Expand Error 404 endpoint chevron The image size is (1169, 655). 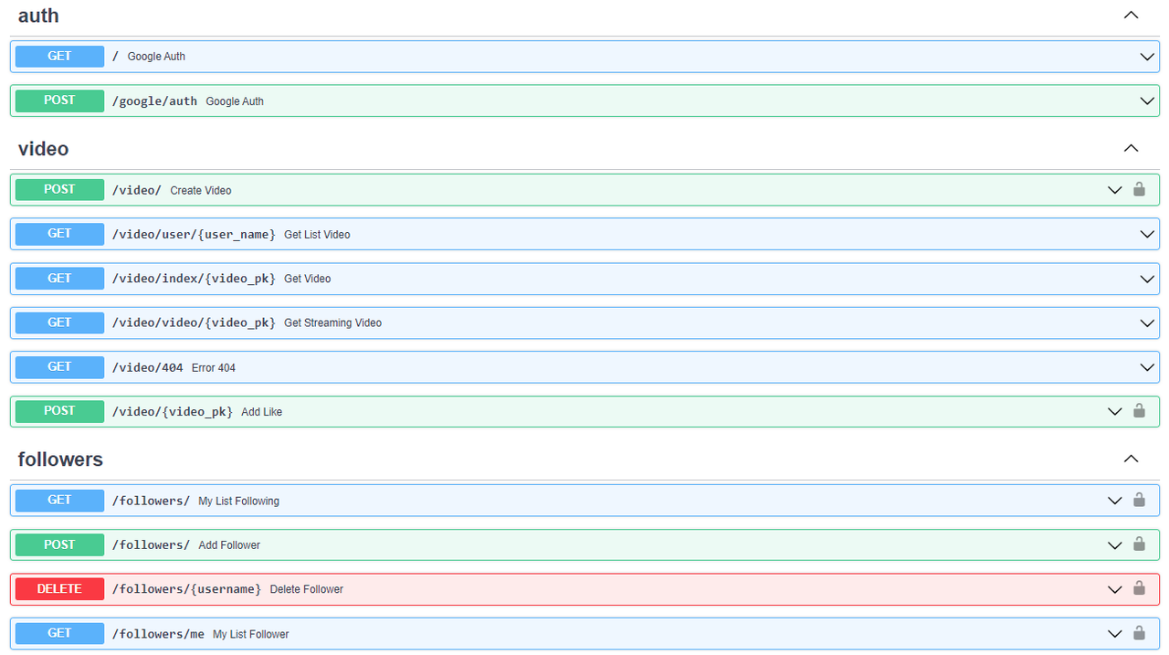tap(1148, 367)
